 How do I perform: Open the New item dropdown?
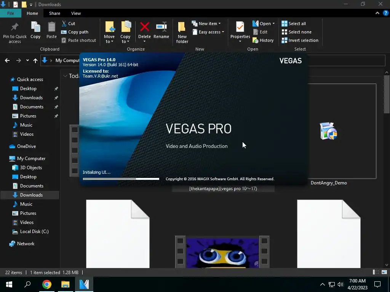click(206, 24)
